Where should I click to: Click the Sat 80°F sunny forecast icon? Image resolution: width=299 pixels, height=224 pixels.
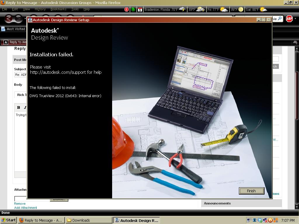click(x=263, y=9)
